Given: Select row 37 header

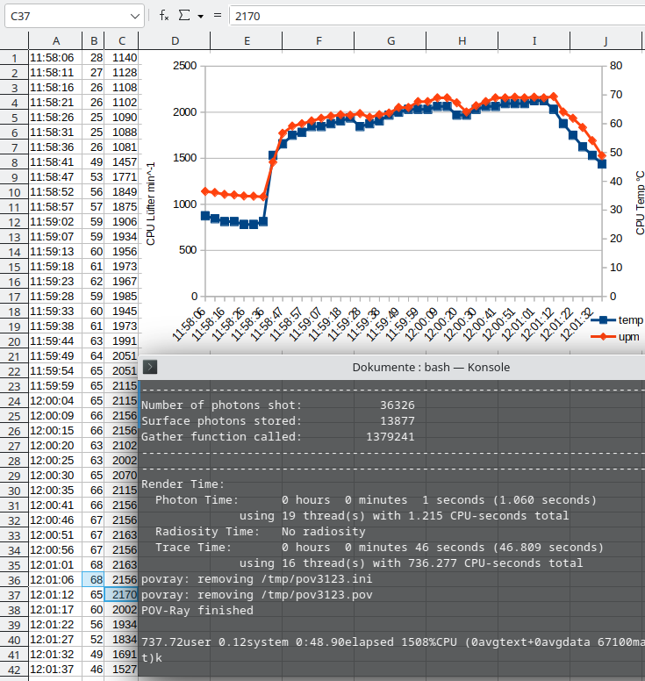Looking at the screenshot, I should click(x=14, y=595).
